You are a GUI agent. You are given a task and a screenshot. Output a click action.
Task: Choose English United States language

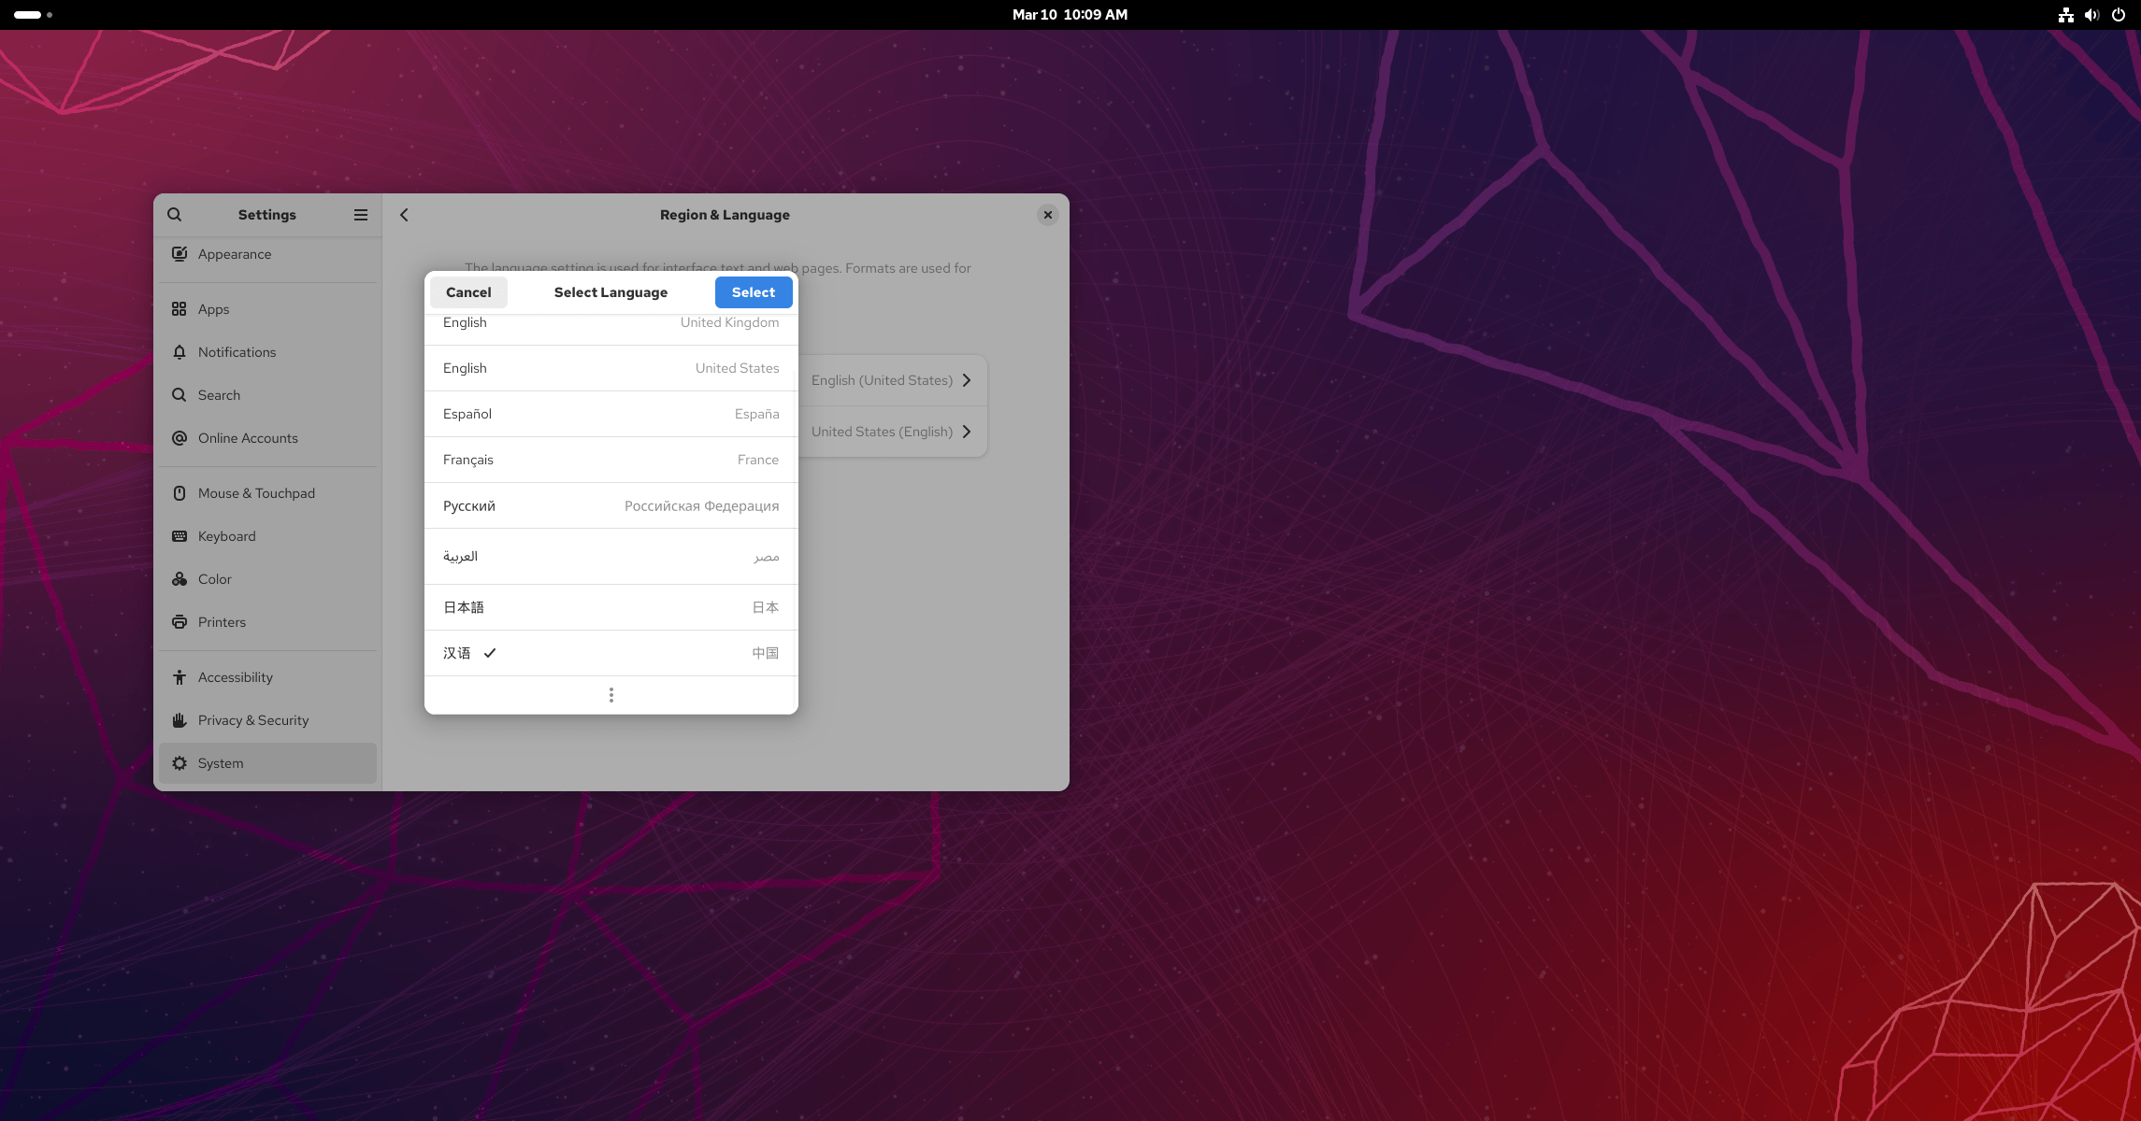click(611, 368)
